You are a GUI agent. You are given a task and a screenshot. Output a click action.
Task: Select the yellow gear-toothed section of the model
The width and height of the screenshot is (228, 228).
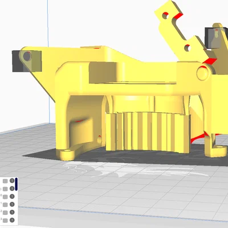click(x=148, y=132)
